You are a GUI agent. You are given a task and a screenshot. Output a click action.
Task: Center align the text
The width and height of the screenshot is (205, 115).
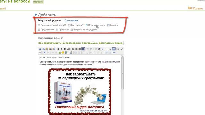coord(76,49)
